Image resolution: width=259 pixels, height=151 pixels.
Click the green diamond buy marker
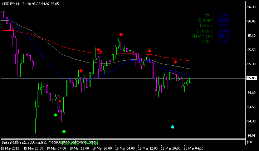tap(64, 132)
